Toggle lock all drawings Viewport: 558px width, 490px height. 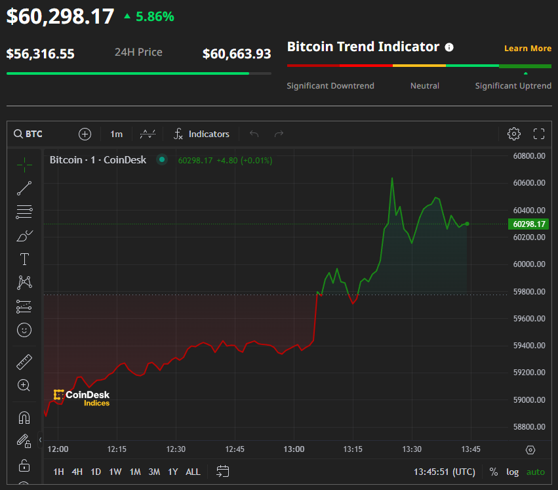pyautogui.click(x=24, y=465)
